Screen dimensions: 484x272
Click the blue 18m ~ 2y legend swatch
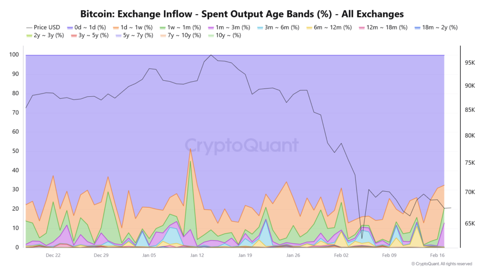coord(418,27)
